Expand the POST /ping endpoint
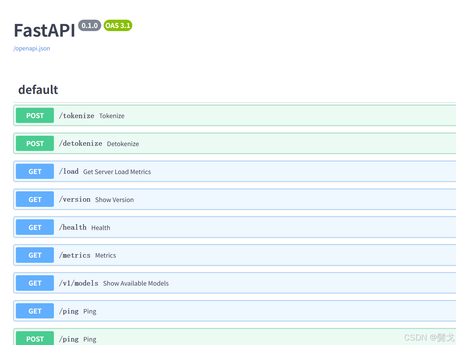The width and height of the screenshot is (456, 345). tap(235, 337)
